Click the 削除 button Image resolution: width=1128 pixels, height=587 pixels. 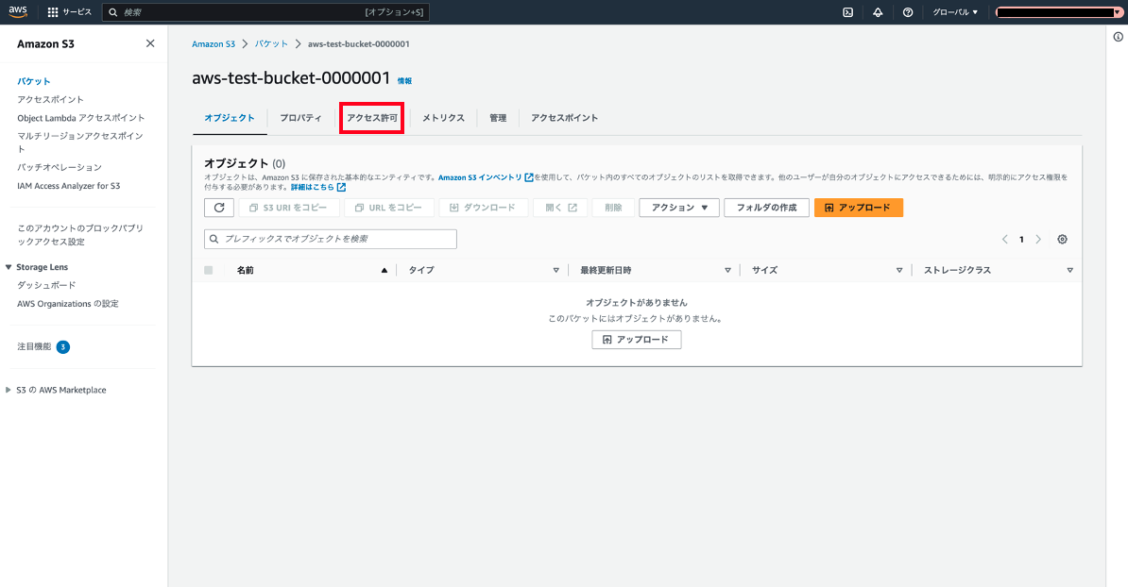[x=614, y=208]
